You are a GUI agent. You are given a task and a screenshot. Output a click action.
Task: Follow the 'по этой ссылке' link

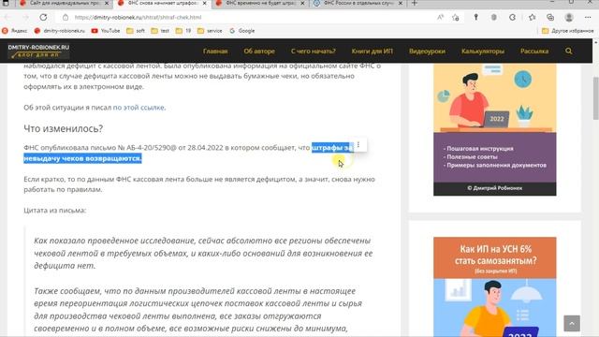point(139,108)
